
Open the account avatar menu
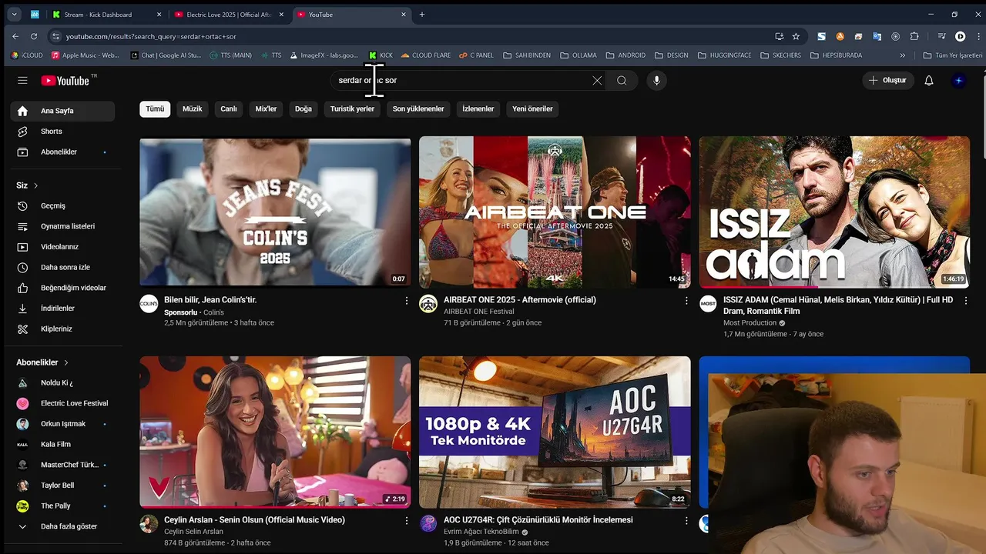958,80
